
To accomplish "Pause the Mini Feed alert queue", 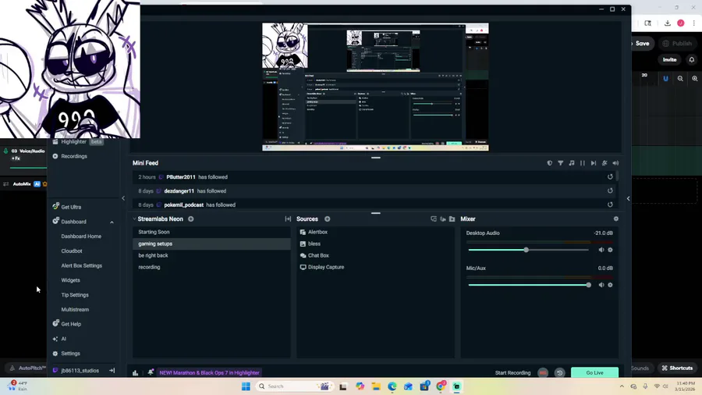I will (x=583, y=163).
